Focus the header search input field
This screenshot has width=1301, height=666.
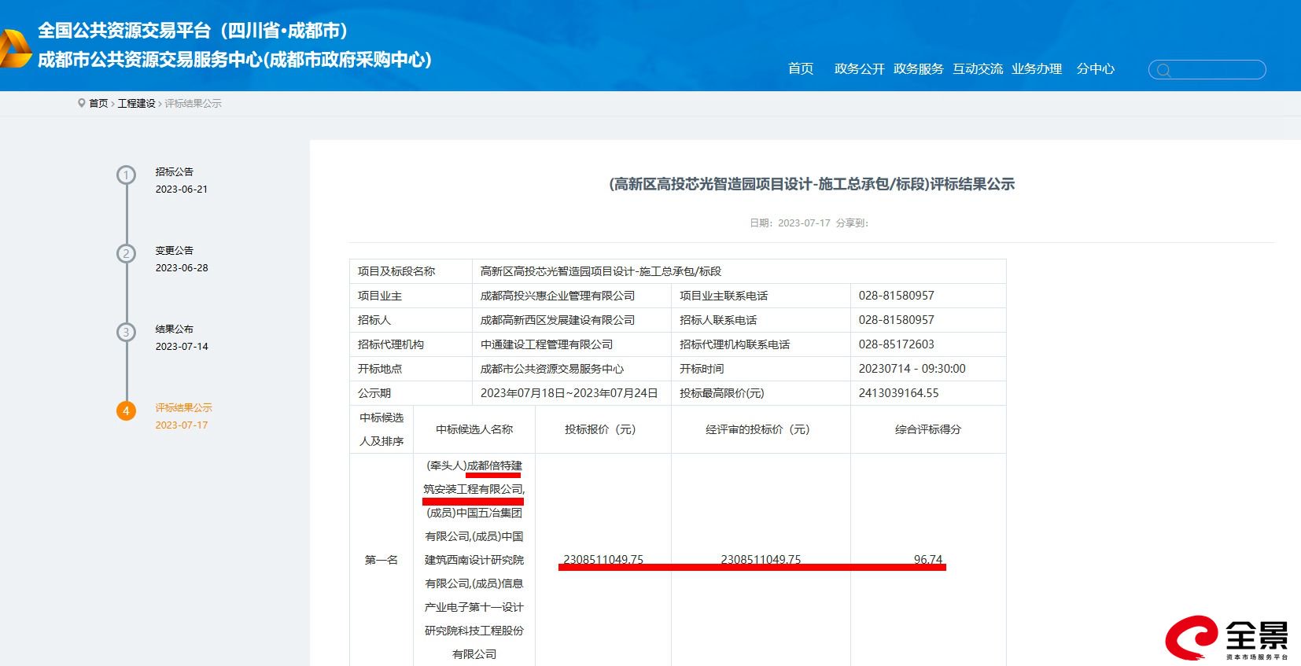tap(1207, 70)
